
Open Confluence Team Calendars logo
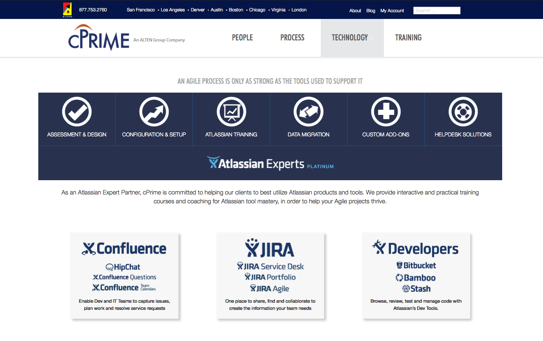pos(125,288)
